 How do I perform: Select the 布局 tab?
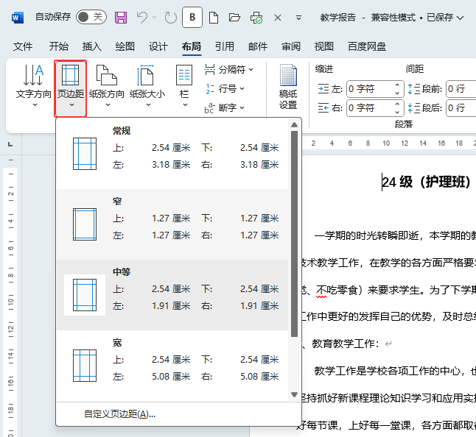pos(192,46)
